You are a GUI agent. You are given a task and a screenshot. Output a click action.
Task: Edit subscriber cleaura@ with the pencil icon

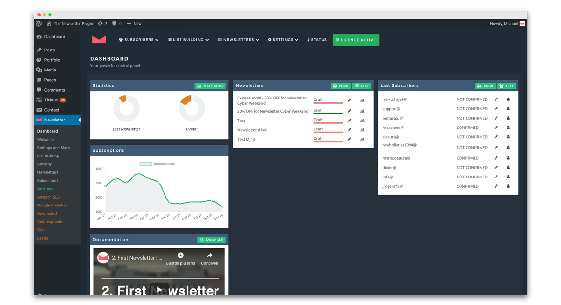(496, 136)
